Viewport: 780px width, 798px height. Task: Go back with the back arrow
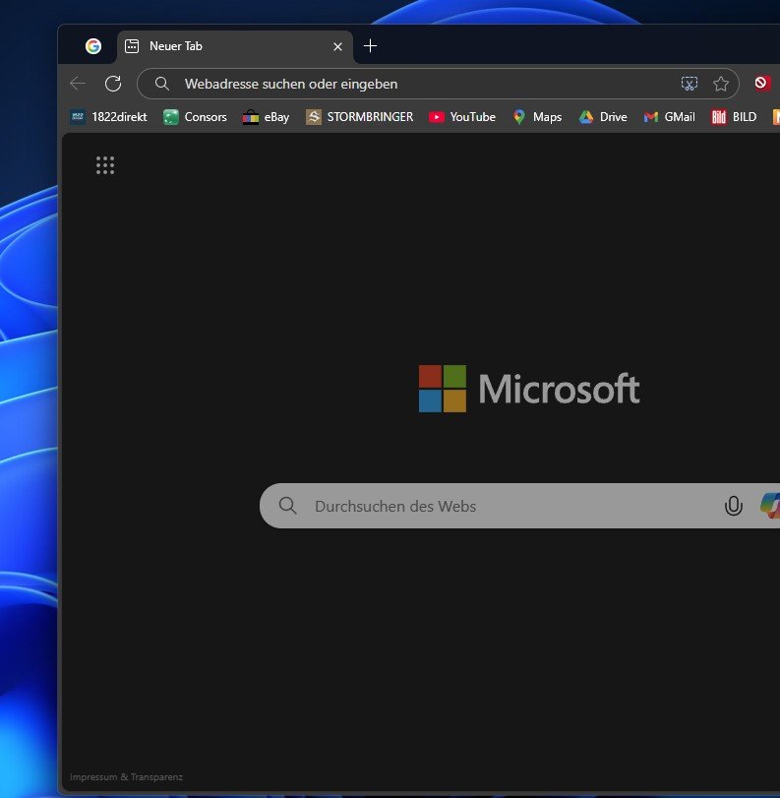click(x=78, y=84)
